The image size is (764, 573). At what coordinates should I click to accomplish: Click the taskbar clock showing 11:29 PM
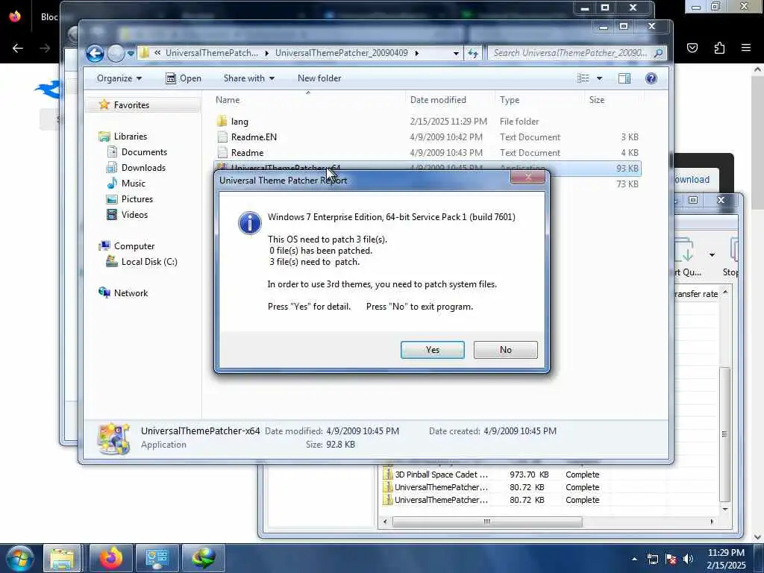click(x=726, y=559)
